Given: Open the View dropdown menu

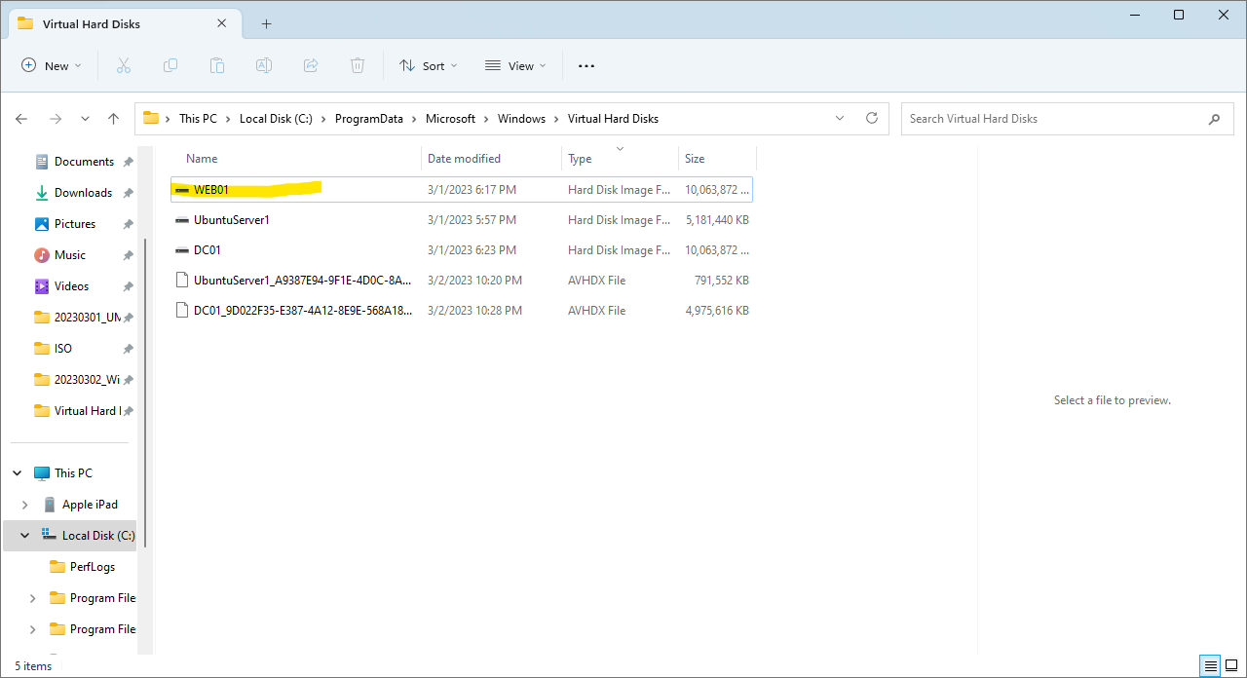Looking at the screenshot, I should [x=515, y=65].
